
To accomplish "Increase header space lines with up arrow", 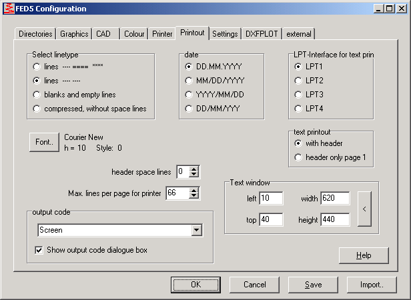I will (x=193, y=169).
